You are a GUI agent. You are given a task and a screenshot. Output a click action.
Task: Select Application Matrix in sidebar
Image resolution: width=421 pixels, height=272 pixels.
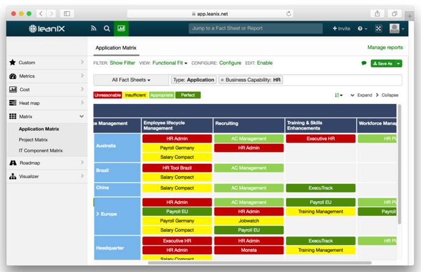point(39,129)
